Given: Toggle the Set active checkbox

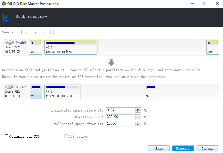Looking at the screenshot, I should 66,136.
